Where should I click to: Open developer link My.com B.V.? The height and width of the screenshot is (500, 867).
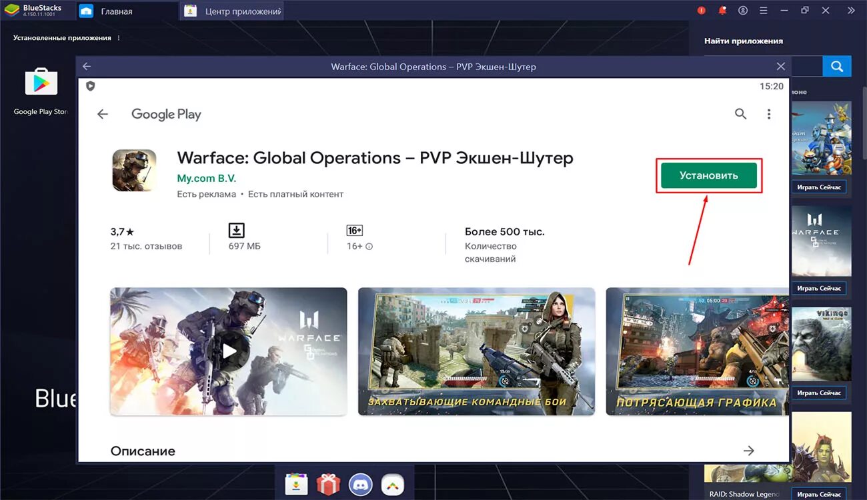tap(206, 179)
